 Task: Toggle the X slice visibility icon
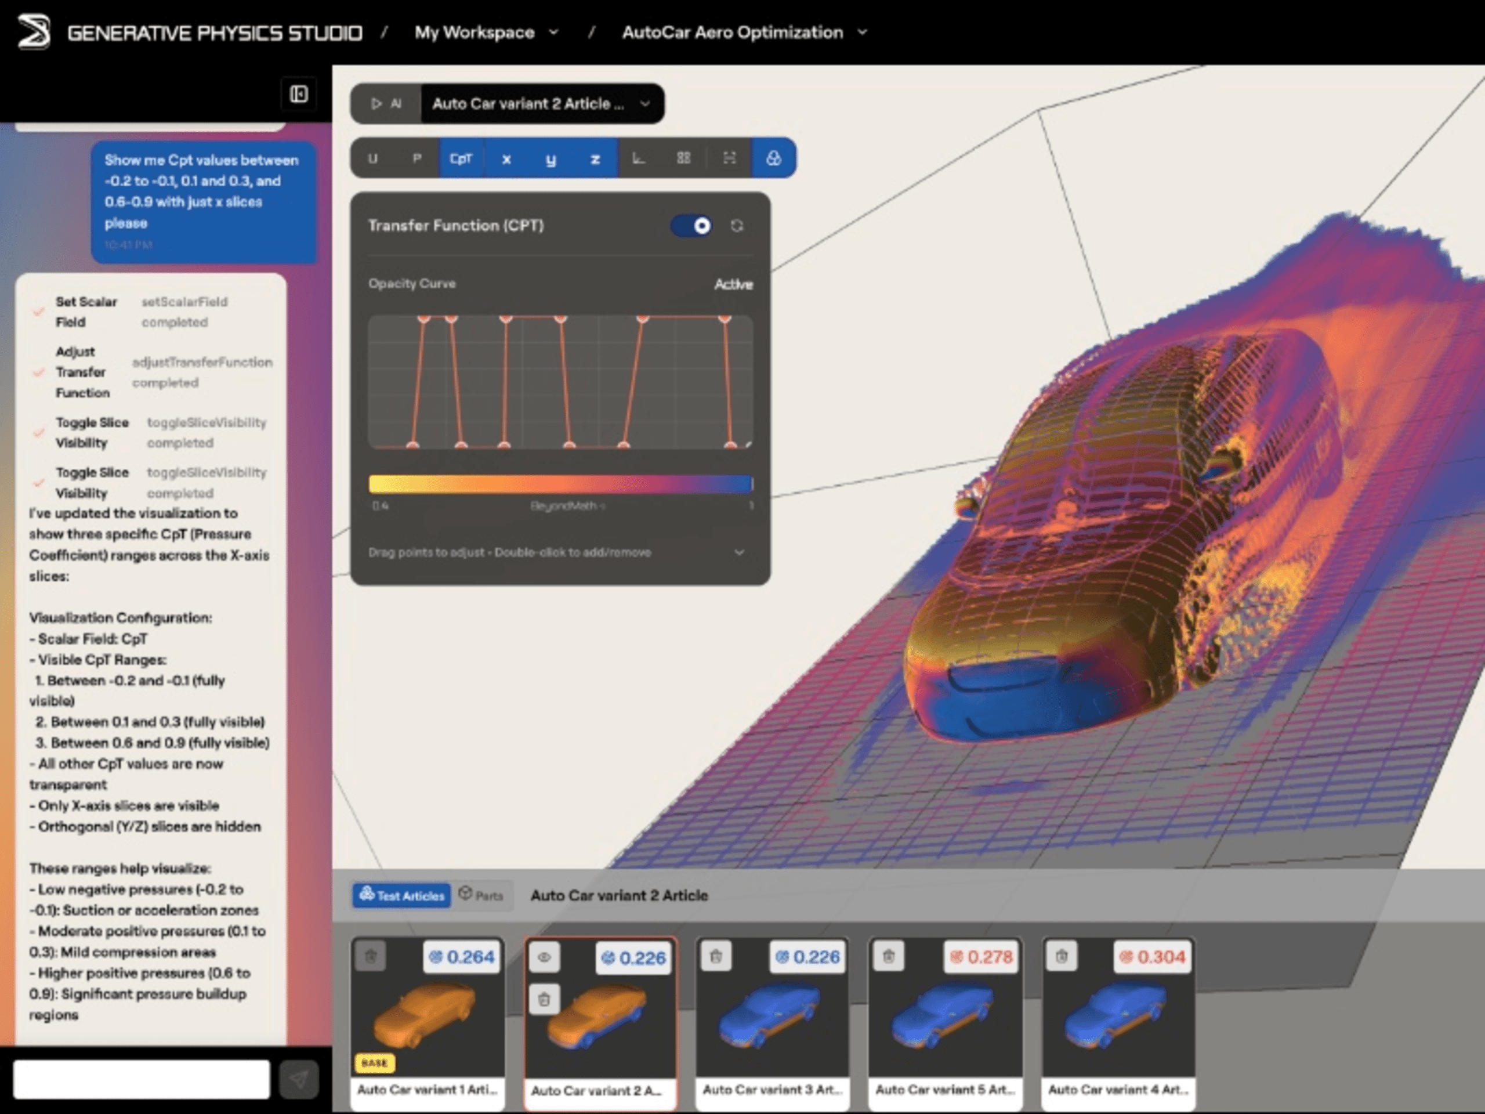[x=507, y=158]
